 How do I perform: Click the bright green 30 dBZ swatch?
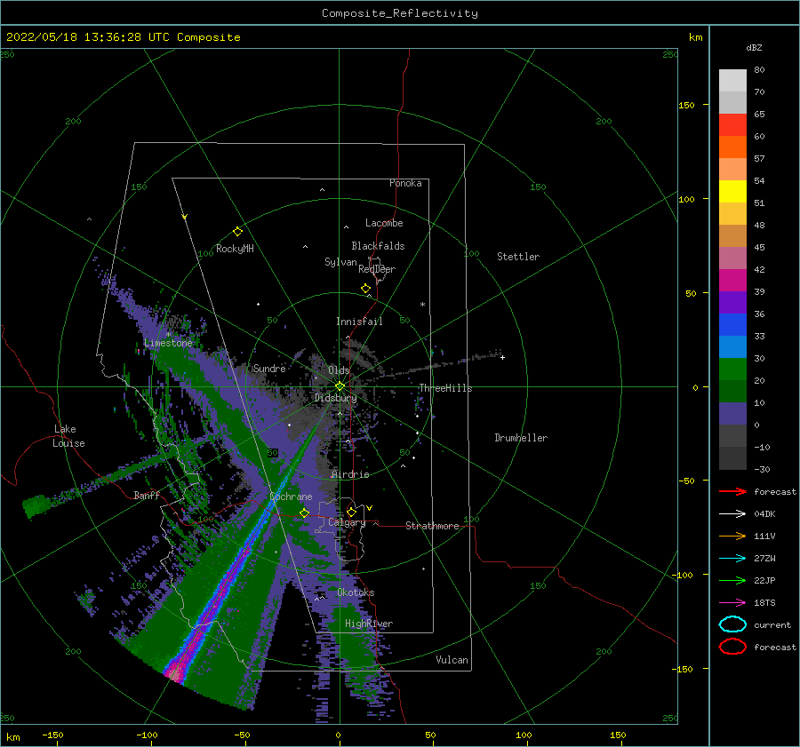(732, 369)
